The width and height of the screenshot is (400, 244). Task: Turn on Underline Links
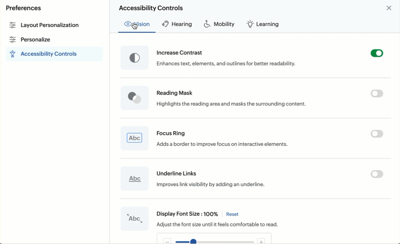coord(377,174)
